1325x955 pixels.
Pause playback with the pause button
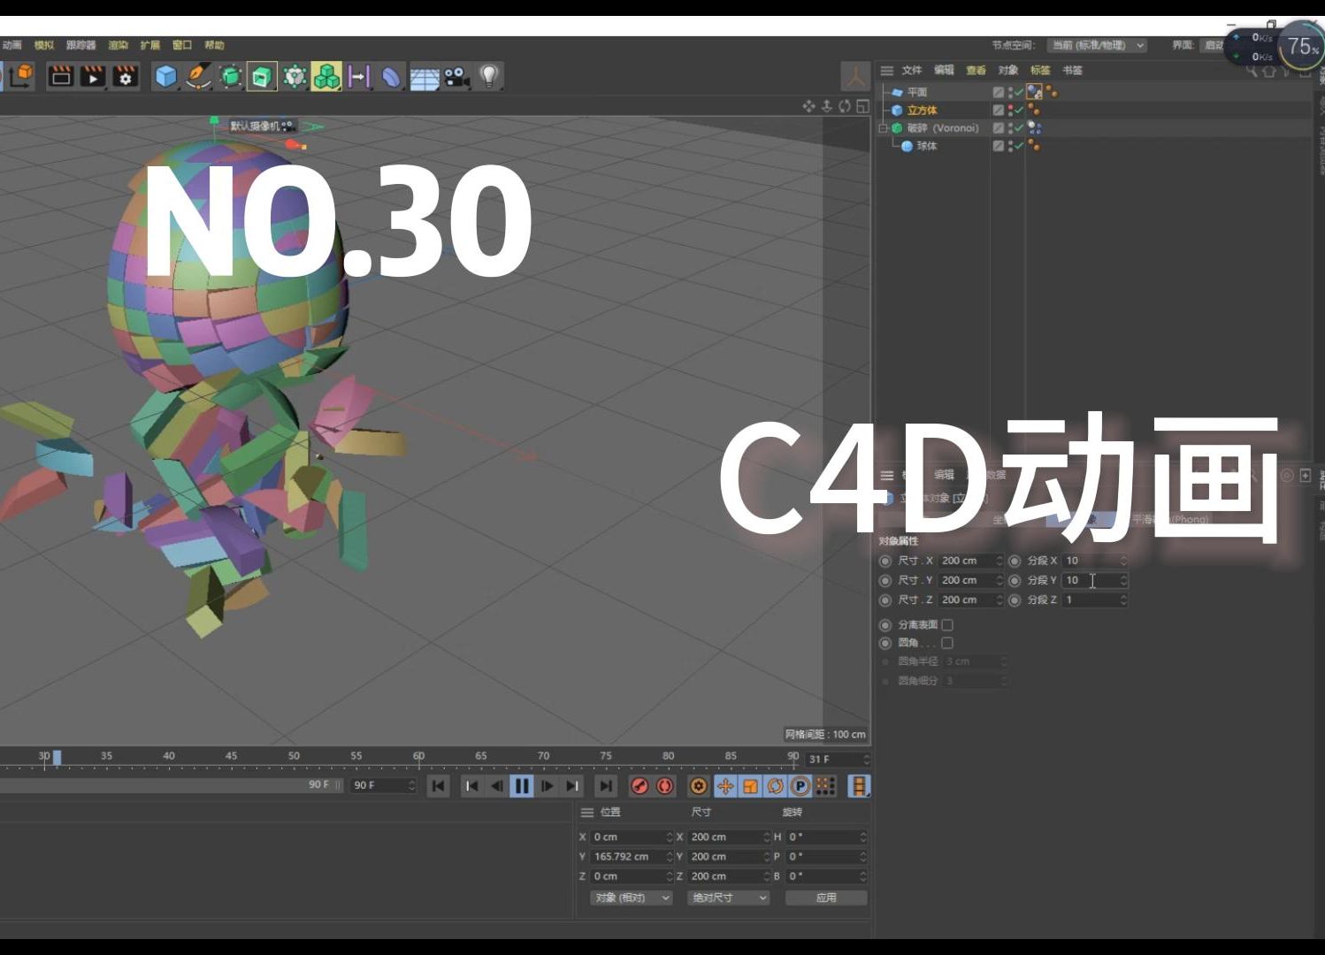point(522,786)
